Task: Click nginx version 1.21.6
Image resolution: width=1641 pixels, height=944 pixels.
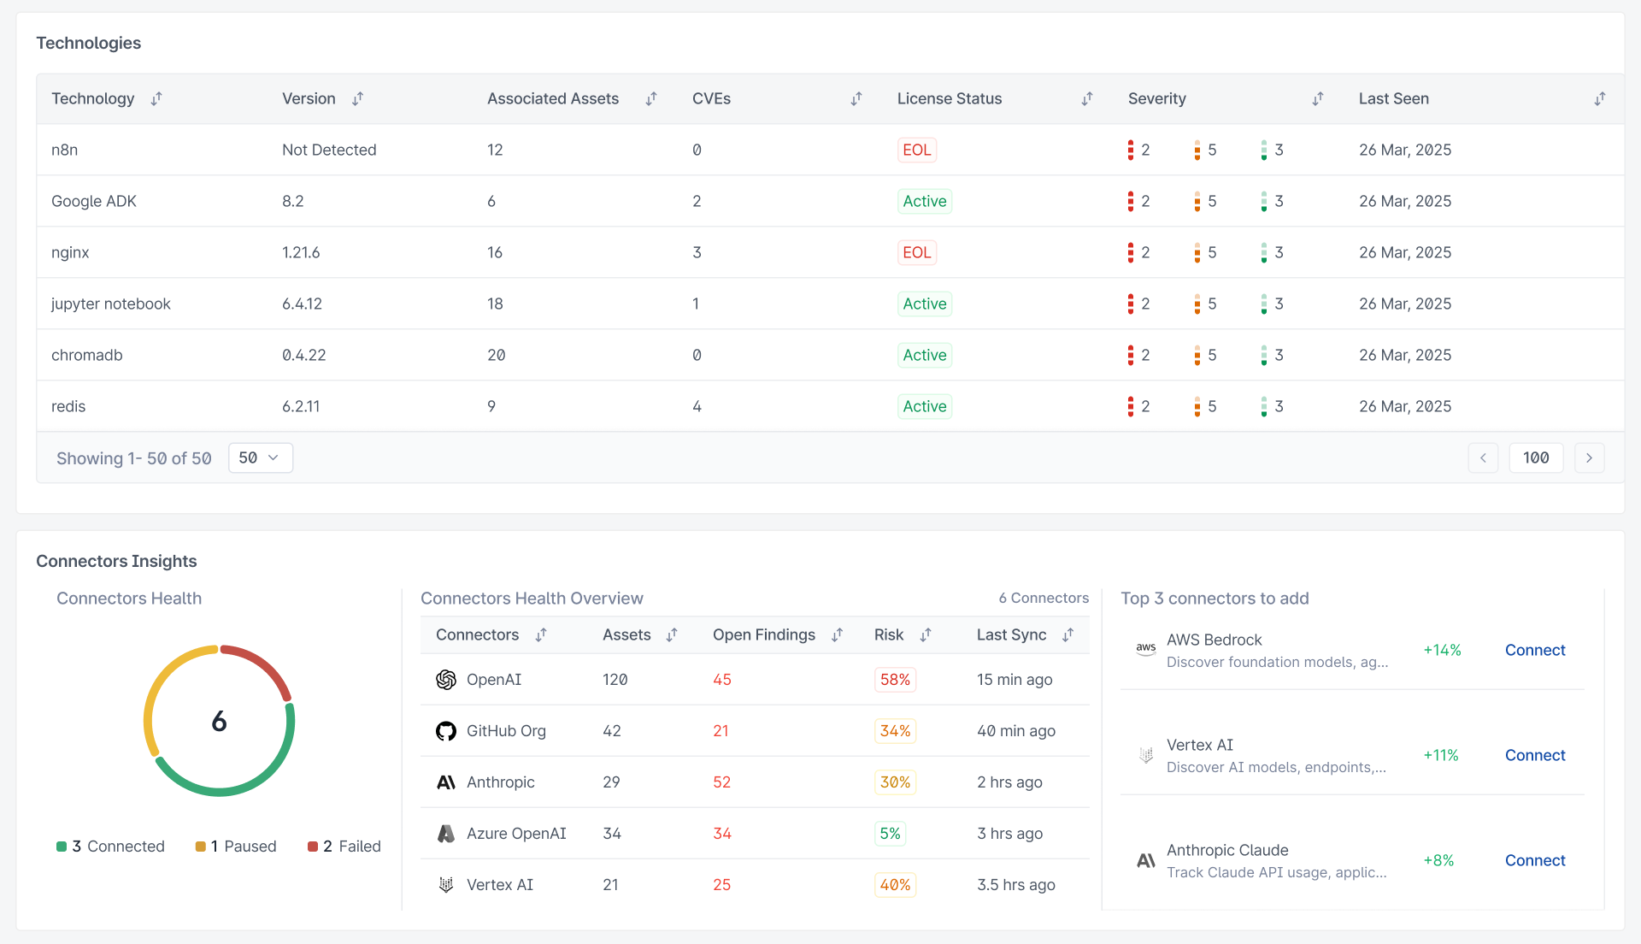Action: [x=301, y=253]
